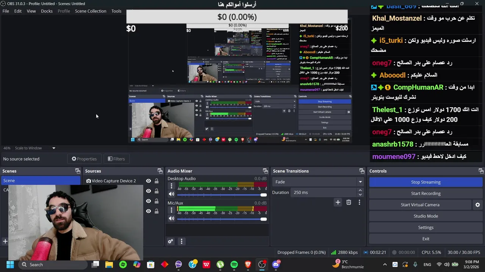Click Start Recording button
This screenshot has height=272, width=485.
tap(426, 193)
